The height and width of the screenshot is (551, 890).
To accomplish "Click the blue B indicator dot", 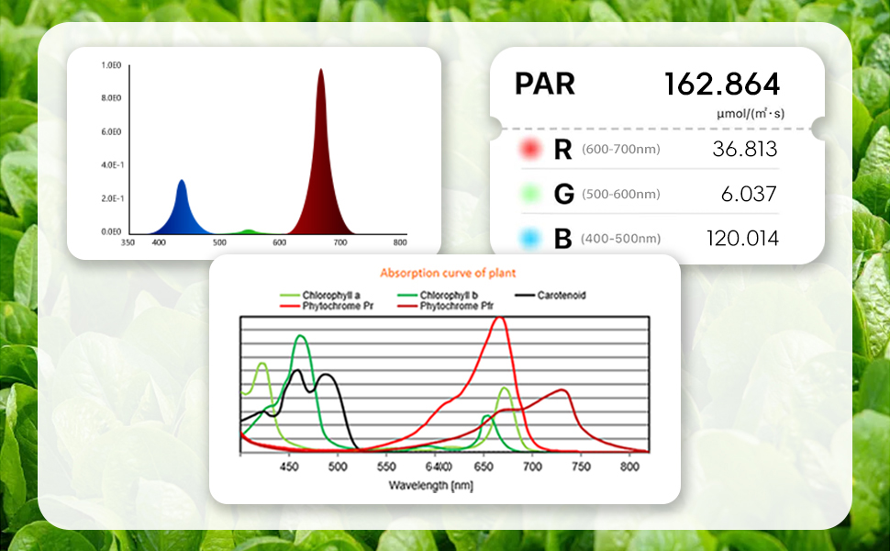I will click(x=530, y=239).
